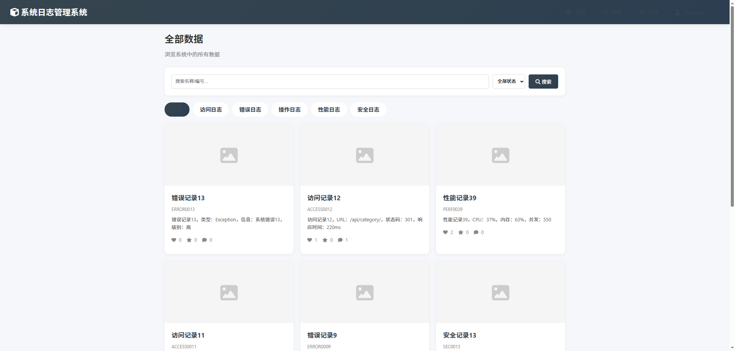Viewport: 735px width, 351px height.
Task: Like 访问记录12 with heart icon
Action: pyautogui.click(x=310, y=240)
